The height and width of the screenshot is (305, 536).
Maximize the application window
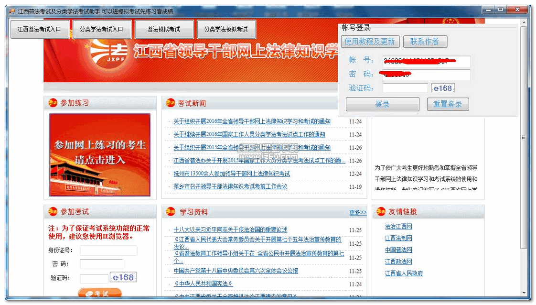(501, 10)
